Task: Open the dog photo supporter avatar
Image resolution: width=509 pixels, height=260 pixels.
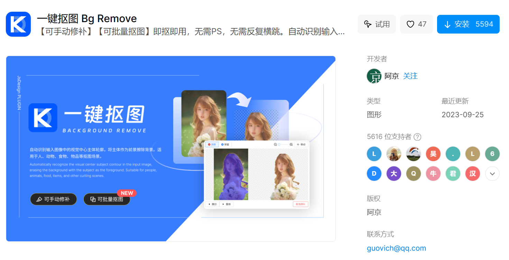Action: pyautogui.click(x=394, y=154)
